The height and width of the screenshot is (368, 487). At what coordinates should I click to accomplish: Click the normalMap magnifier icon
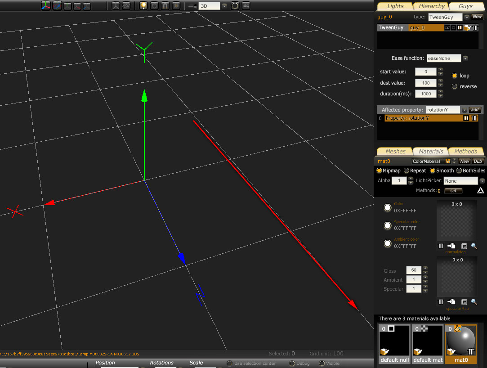[474, 246]
